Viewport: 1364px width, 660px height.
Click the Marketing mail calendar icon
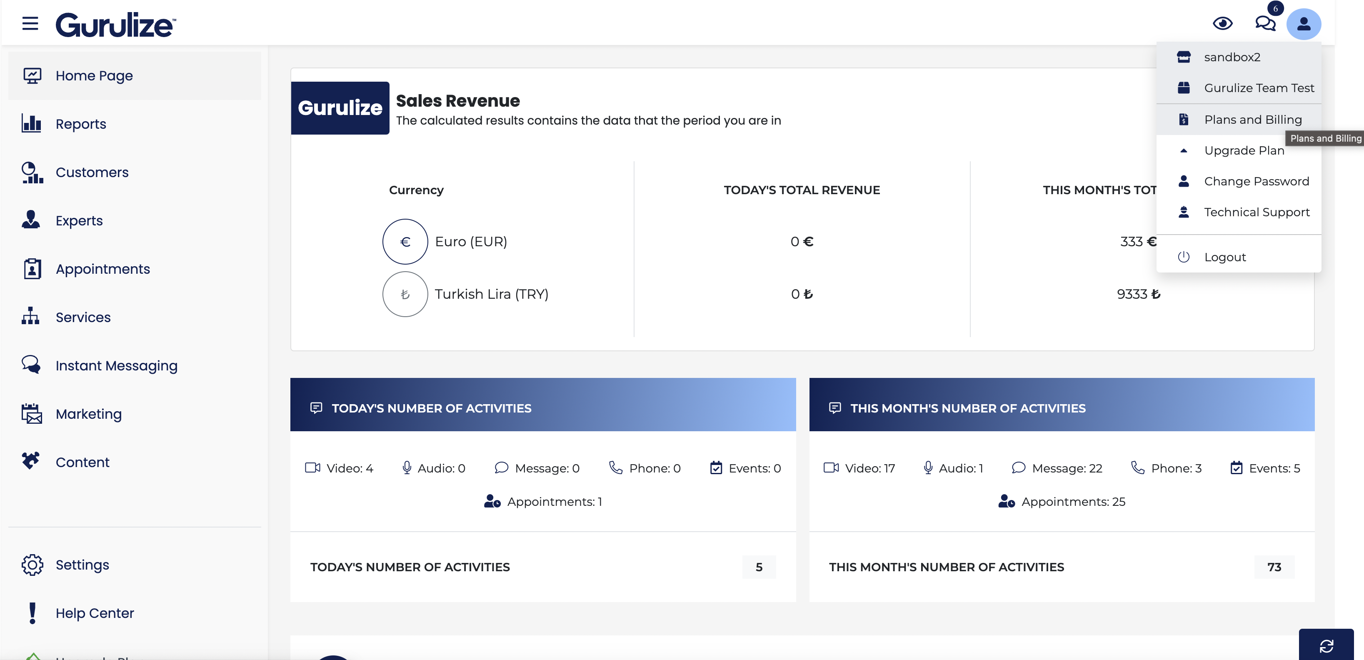[32, 414]
